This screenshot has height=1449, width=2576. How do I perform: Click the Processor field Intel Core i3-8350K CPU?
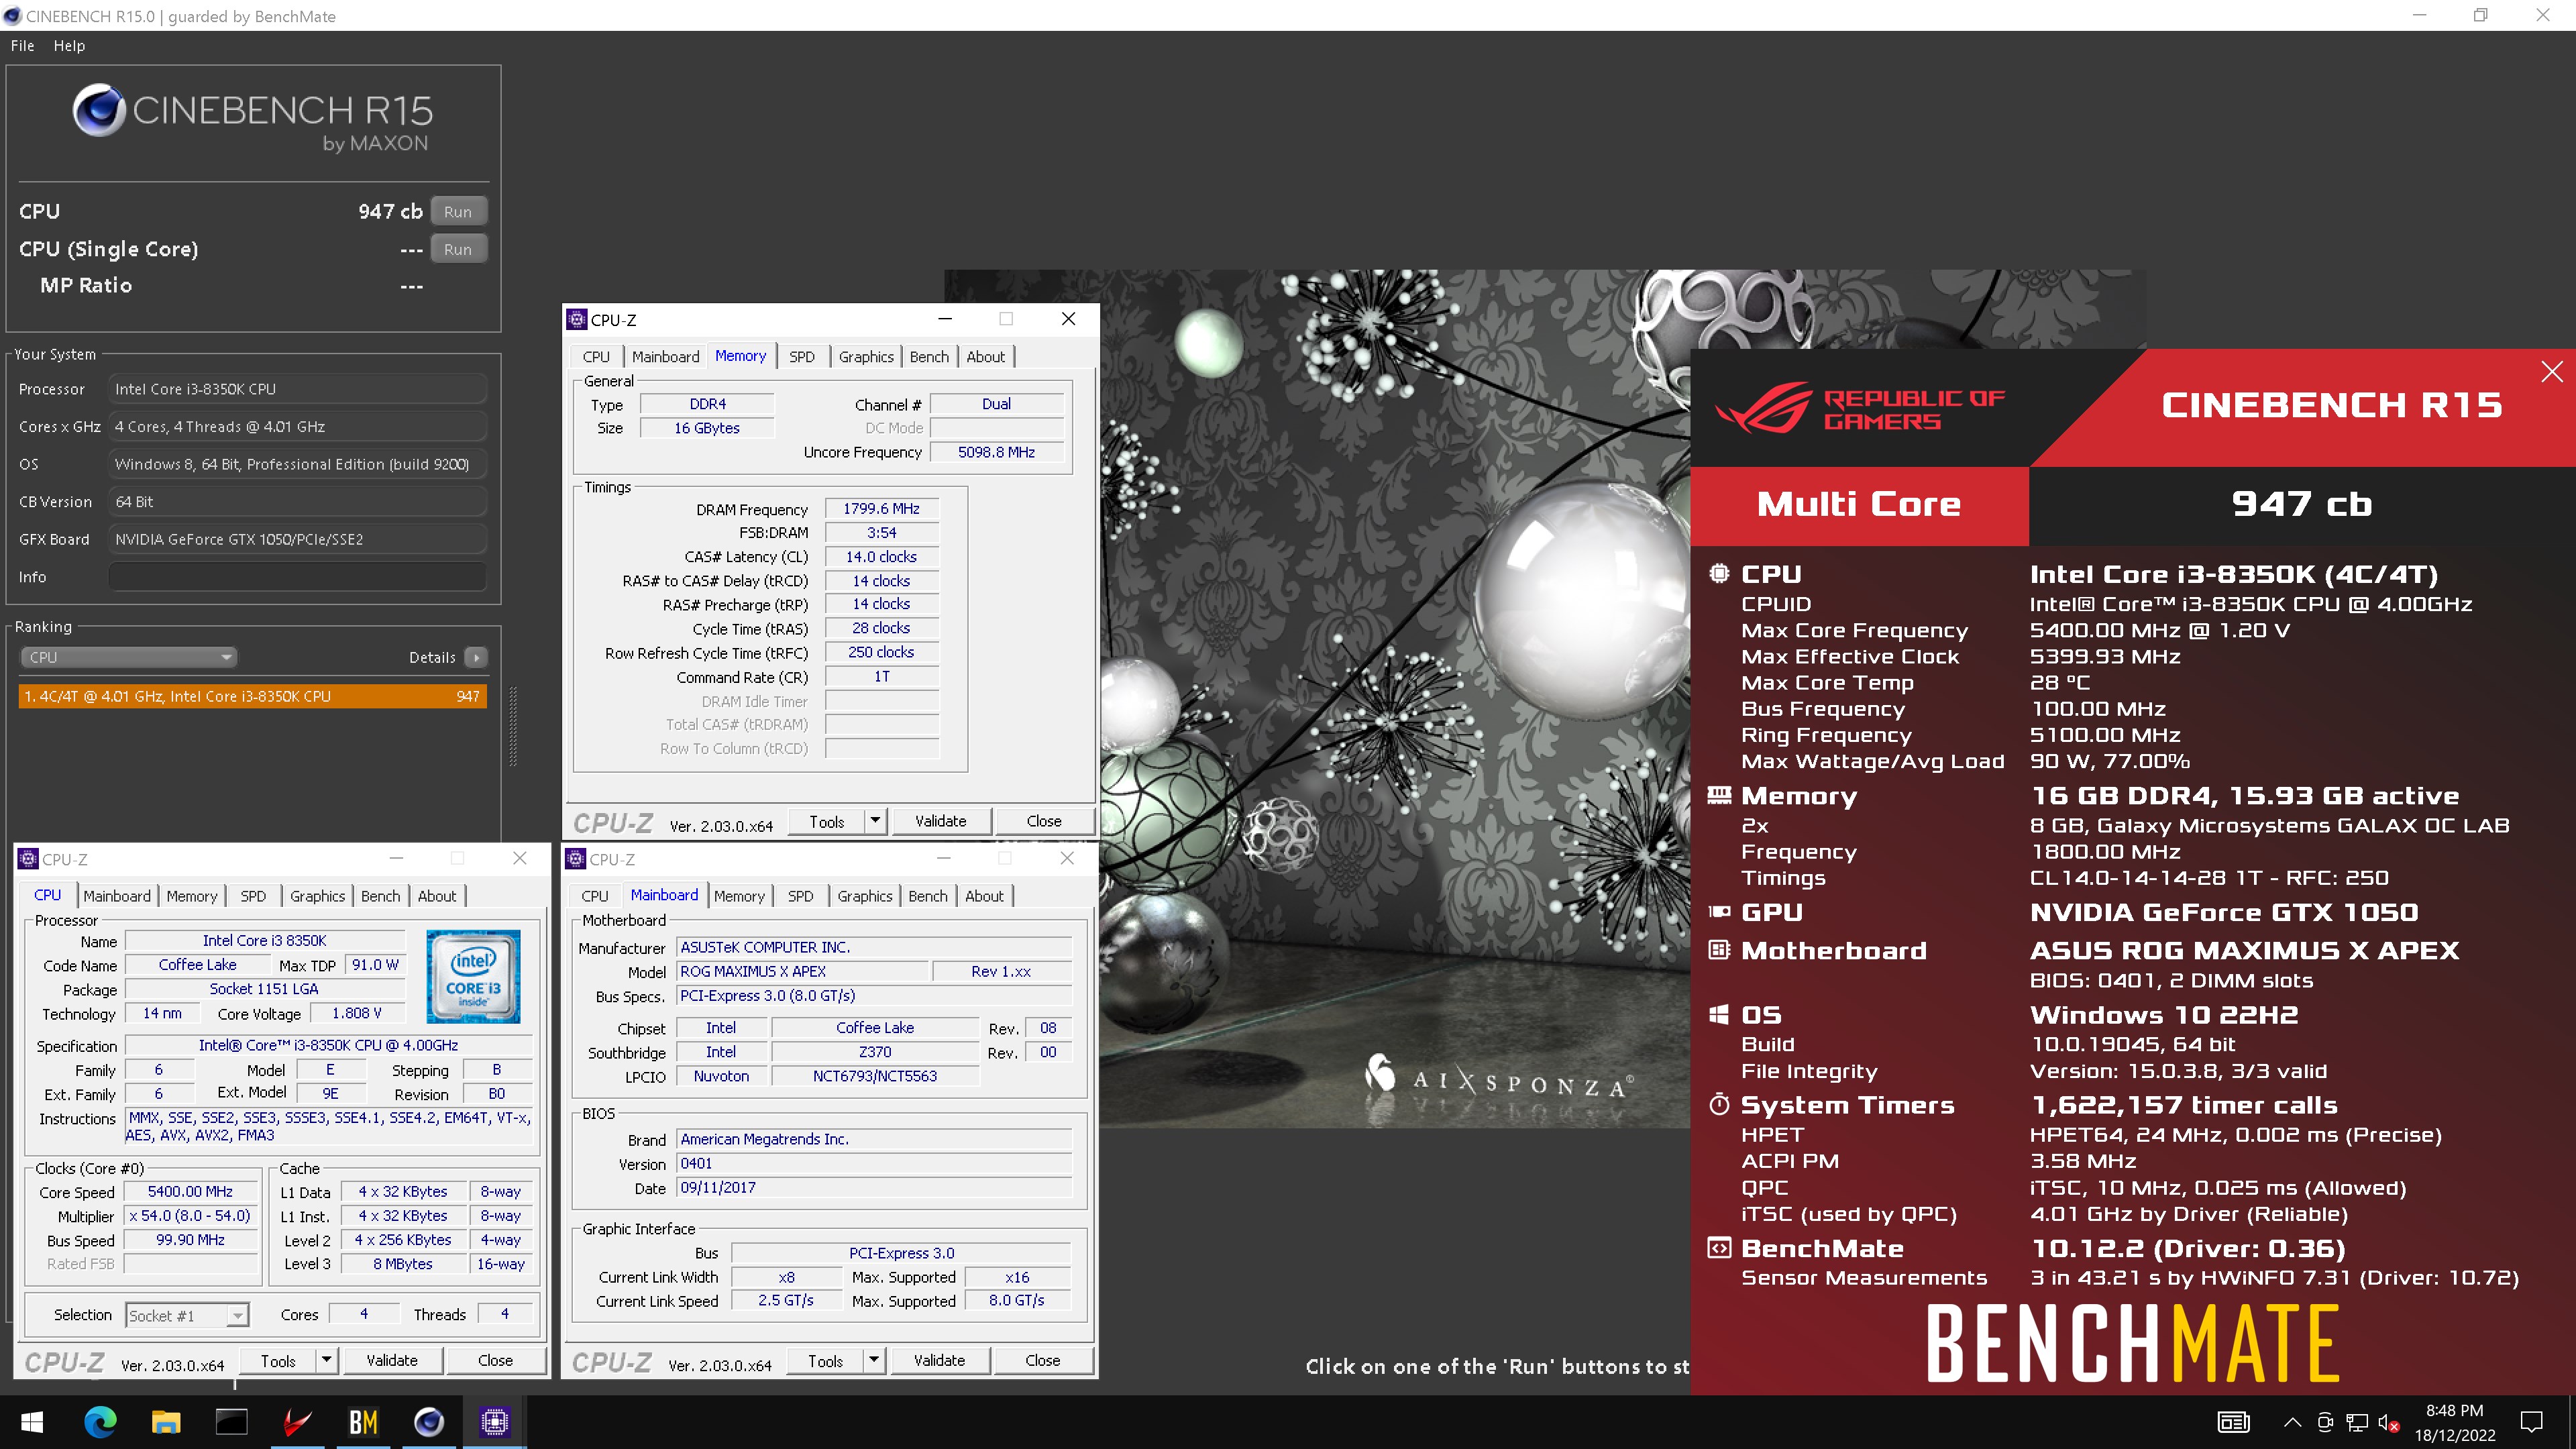click(x=297, y=389)
